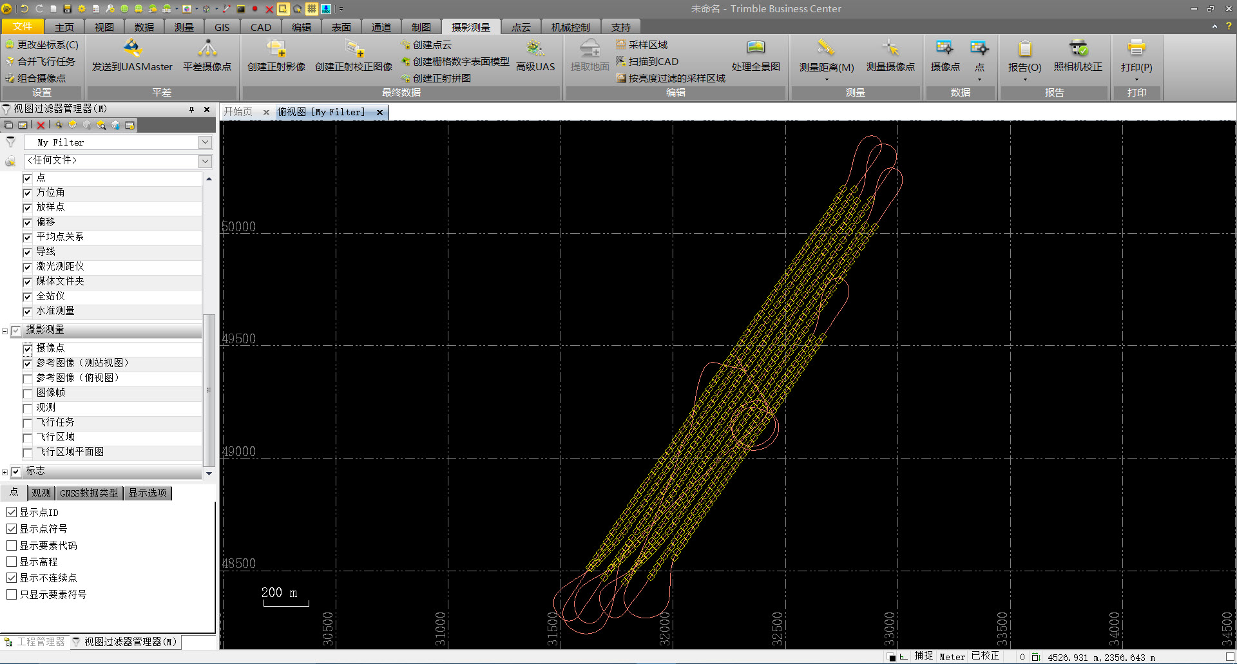Click the Undo arrow in the quick access toolbar
The height and width of the screenshot is (664, 1237).
24,9
